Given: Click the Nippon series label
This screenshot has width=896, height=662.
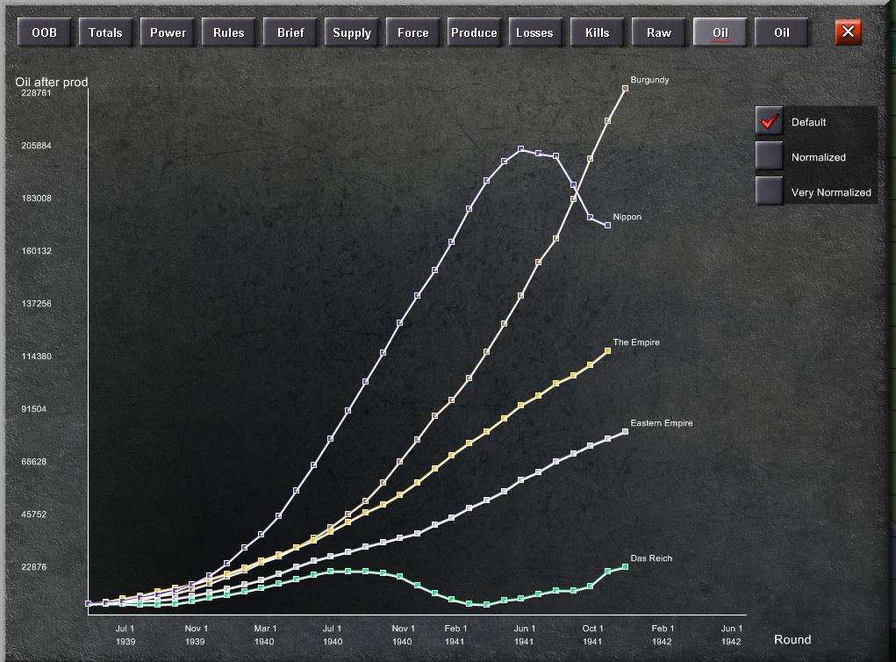Looking at the screenshot, I should pyautogui.click(x=627, y=217).
